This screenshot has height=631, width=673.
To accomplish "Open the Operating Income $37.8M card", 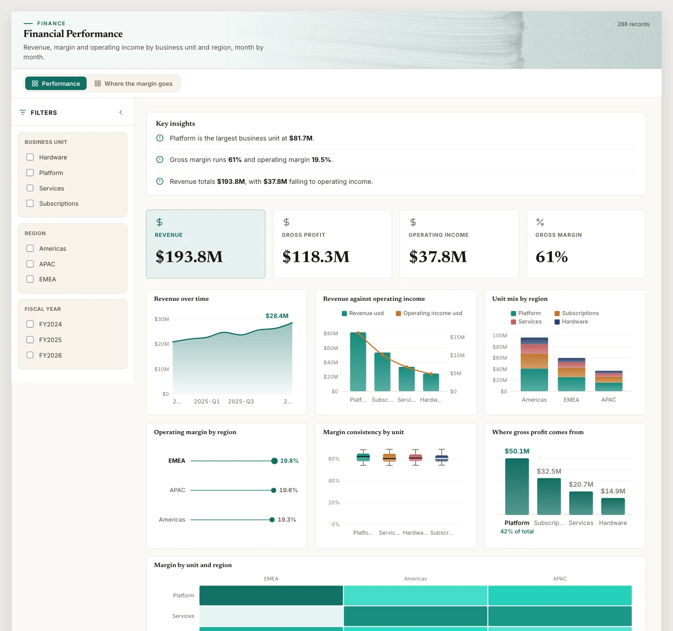I will click(x=459, y=244).
